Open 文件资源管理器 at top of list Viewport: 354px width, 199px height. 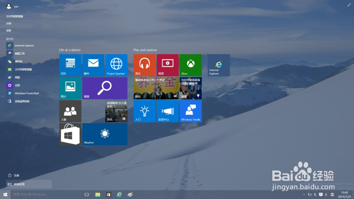pyautogui.click(x=15, y=16)
